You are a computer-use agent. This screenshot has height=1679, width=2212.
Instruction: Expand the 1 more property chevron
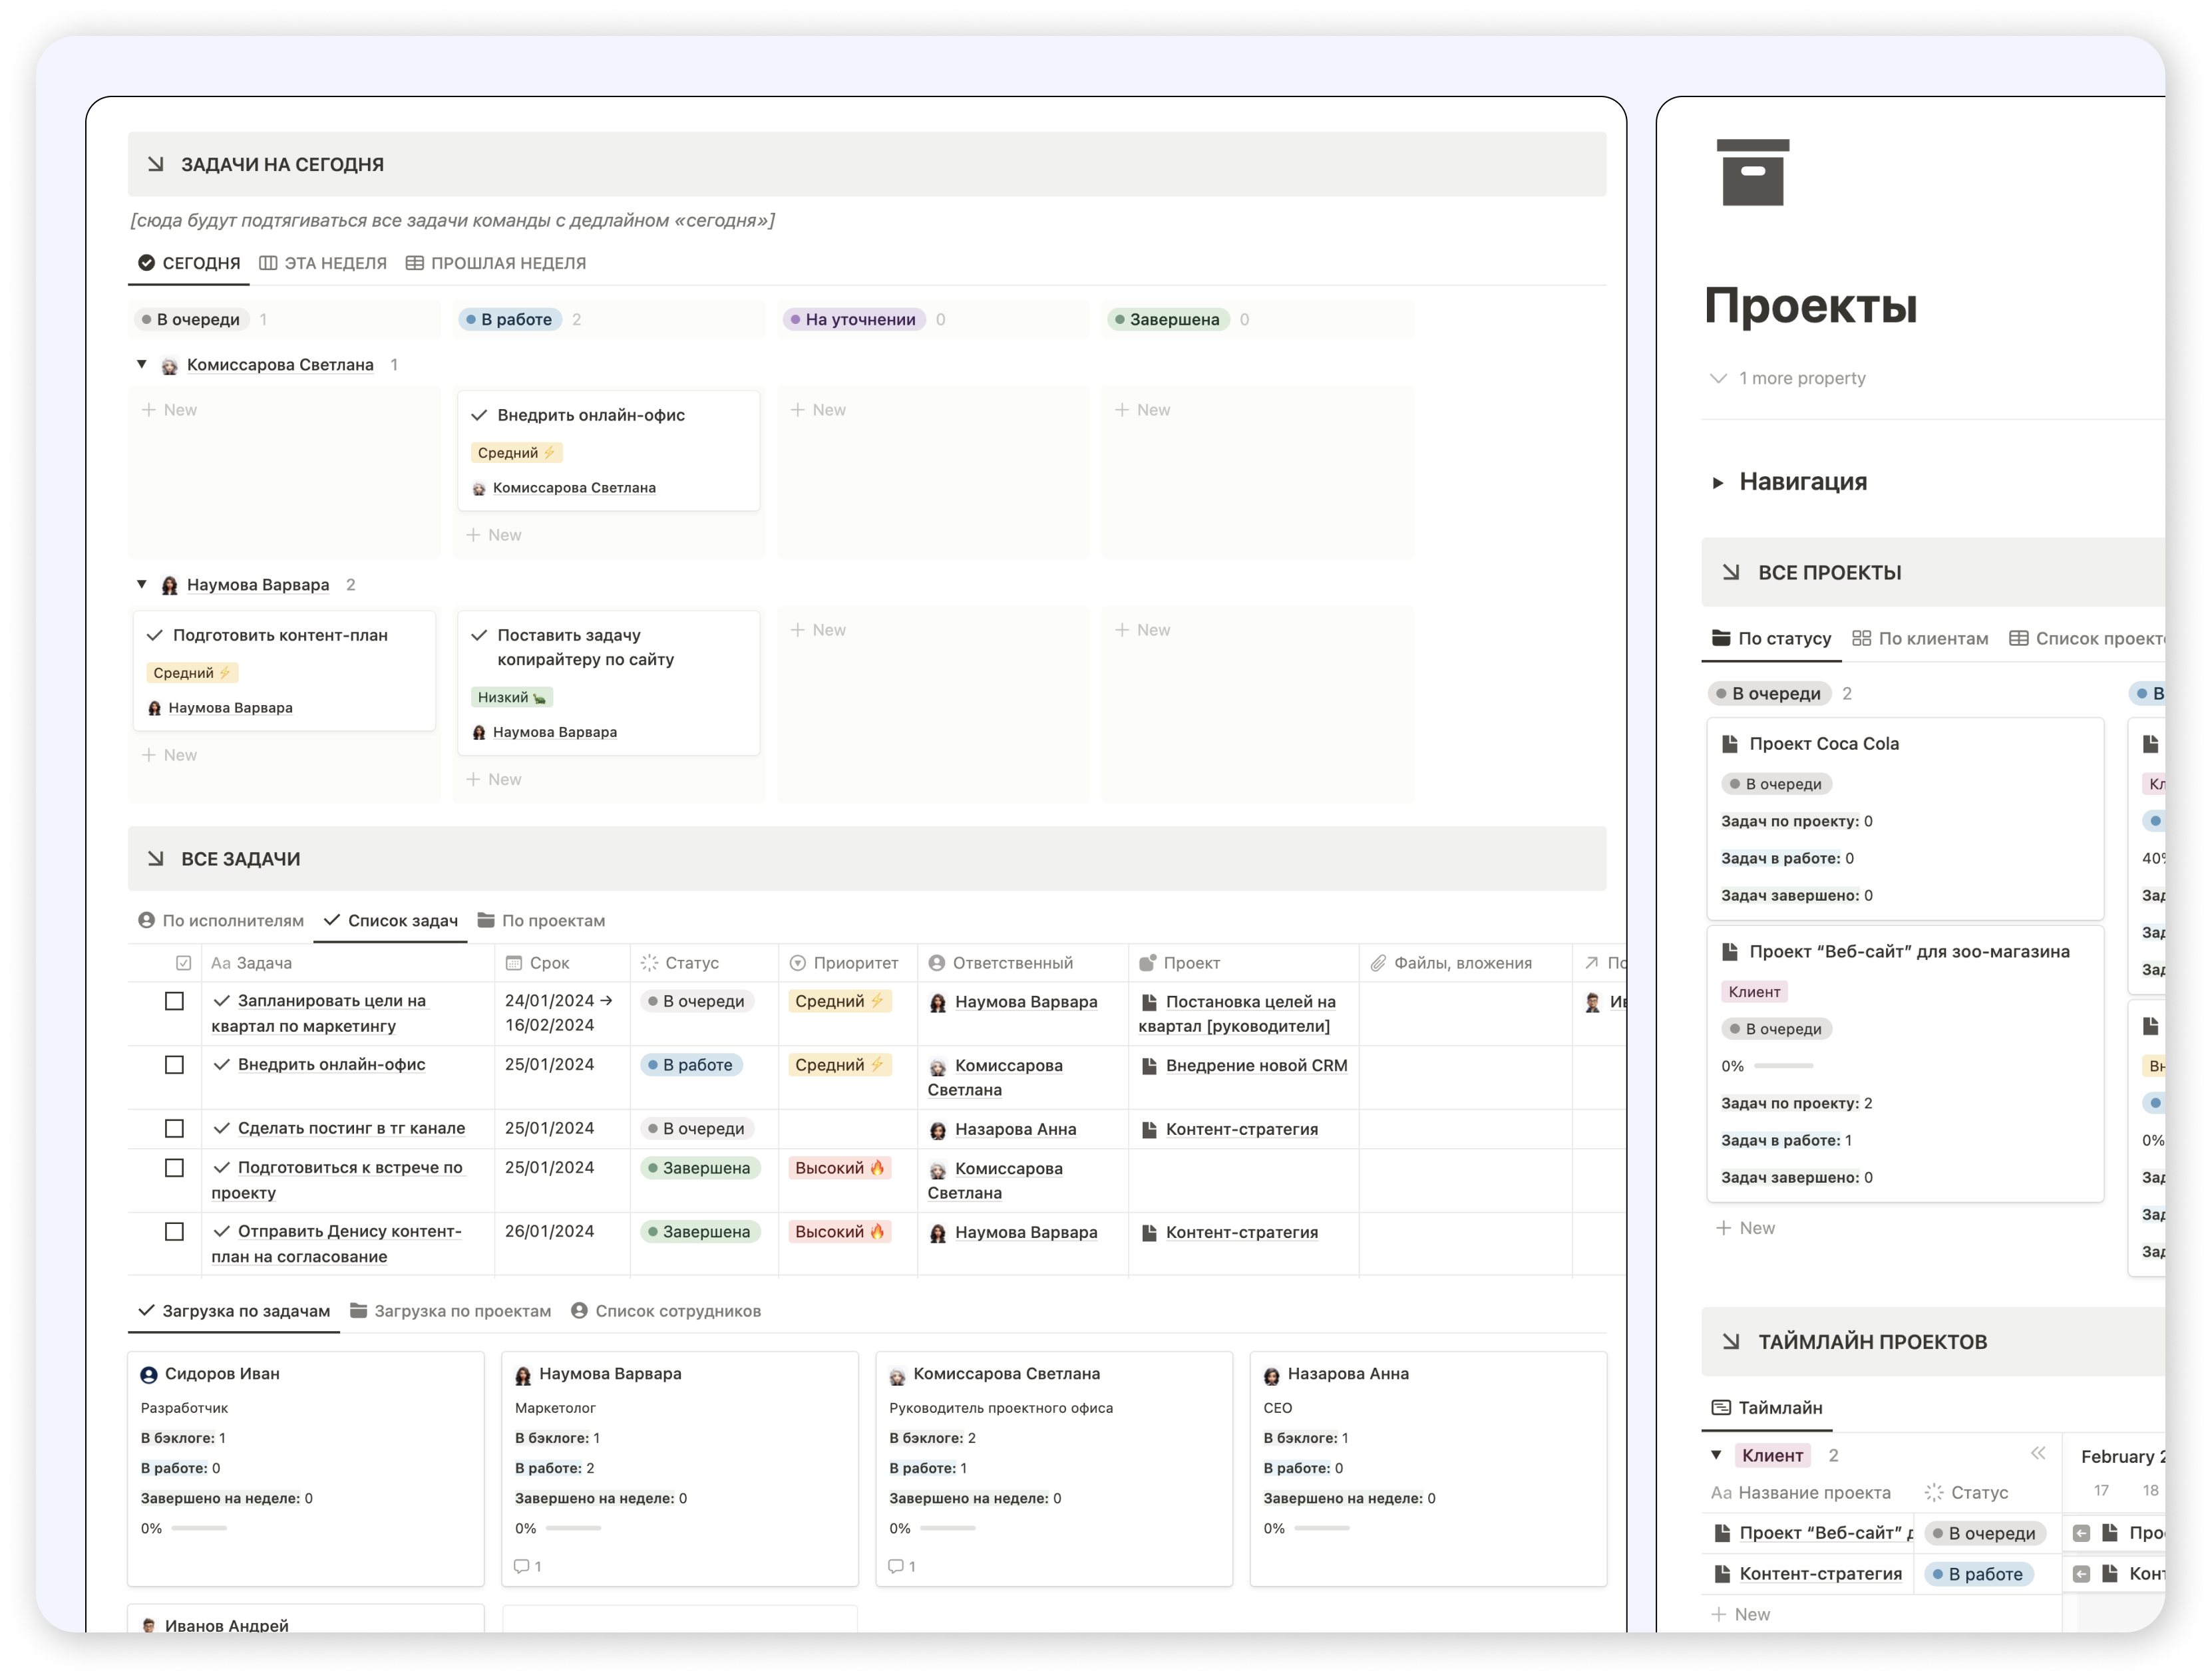tap(1718, 379)
